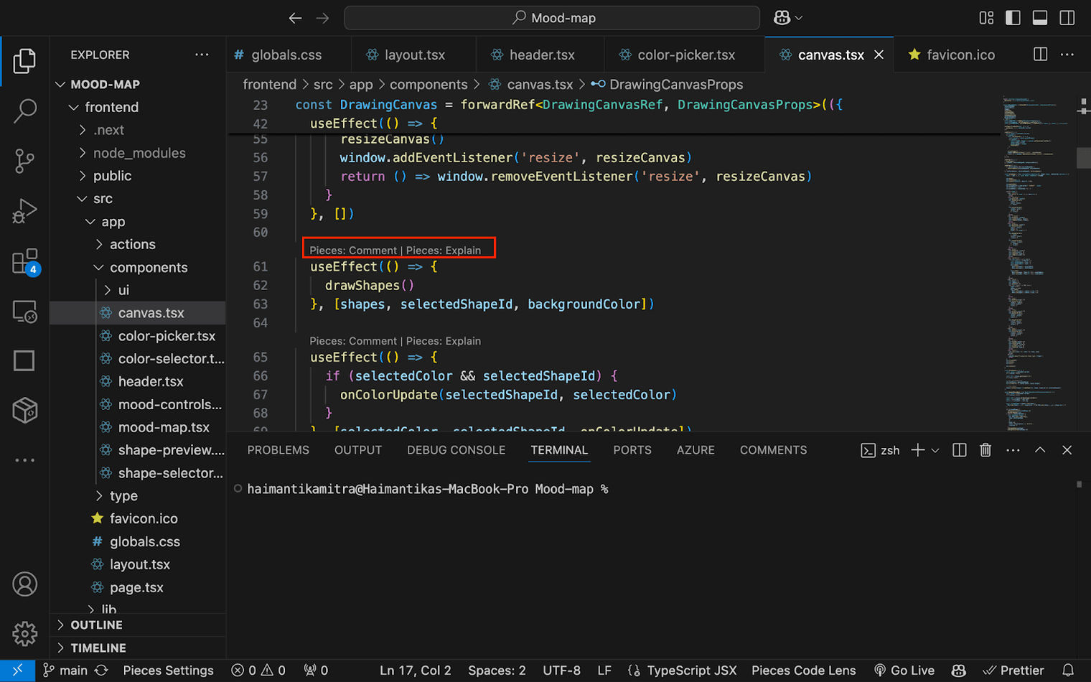Open mood-map.tsx in explorer
The height and width of the screenshot is (682, 1091).
[x=138, y=427]
